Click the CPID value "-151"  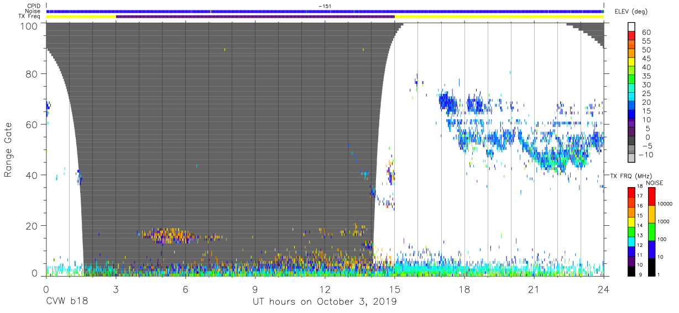pyautogui.click(x=325, y=6)
